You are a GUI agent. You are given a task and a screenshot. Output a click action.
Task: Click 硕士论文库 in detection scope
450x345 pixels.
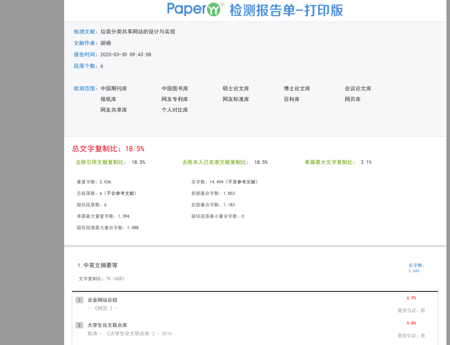click(236, 89)
